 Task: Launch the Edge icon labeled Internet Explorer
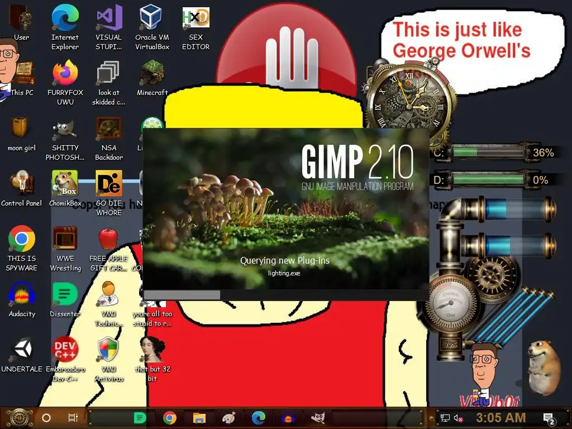pos(65,27)
